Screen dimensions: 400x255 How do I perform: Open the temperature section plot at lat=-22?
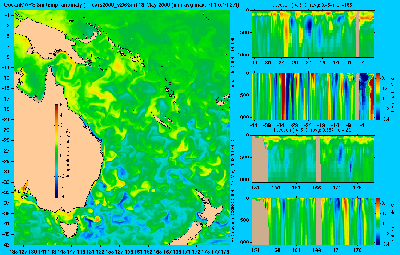[313, 159]
